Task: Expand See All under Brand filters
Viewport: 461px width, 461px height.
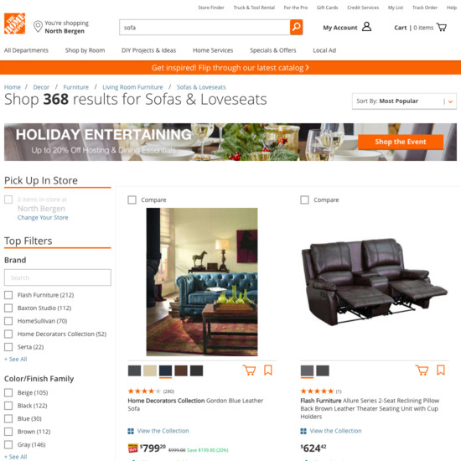Action: pos(16,359)
